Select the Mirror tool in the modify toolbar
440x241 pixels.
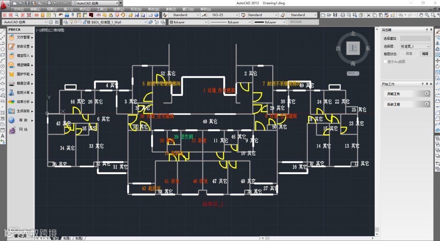pyautogui.click(x=438, y=43)
